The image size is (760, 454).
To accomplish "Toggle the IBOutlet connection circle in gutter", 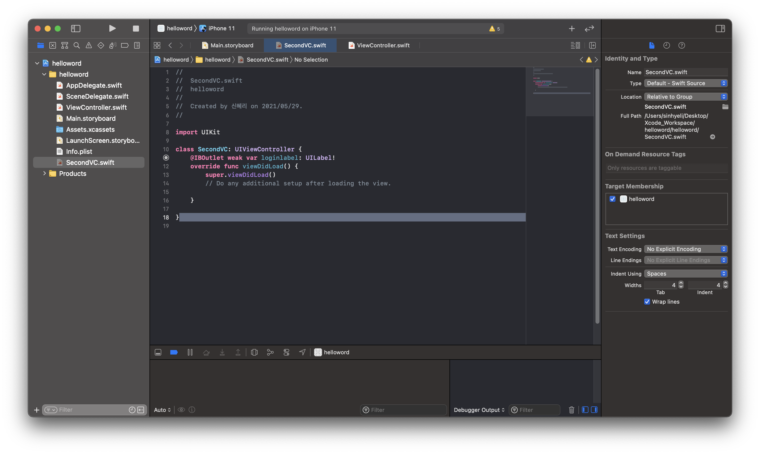I will (x=166, y=158).
